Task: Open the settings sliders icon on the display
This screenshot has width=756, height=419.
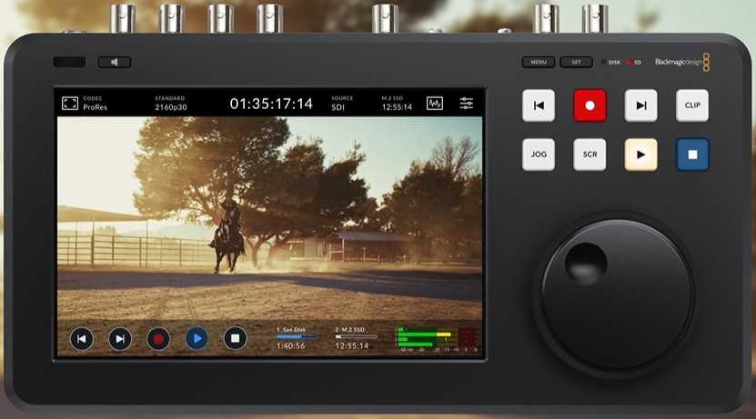Action: click(466, 104)
